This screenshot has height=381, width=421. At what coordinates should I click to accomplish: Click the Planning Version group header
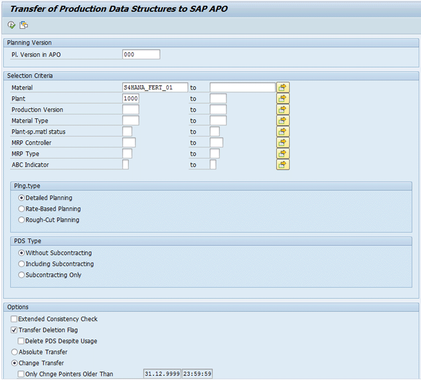(211, 43)
